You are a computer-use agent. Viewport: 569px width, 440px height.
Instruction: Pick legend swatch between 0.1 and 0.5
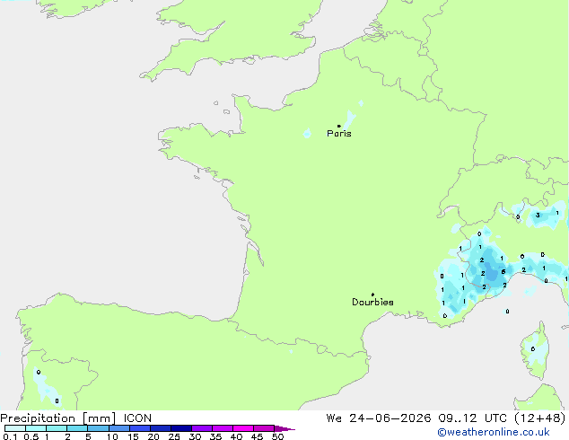[x=15, y=428]
